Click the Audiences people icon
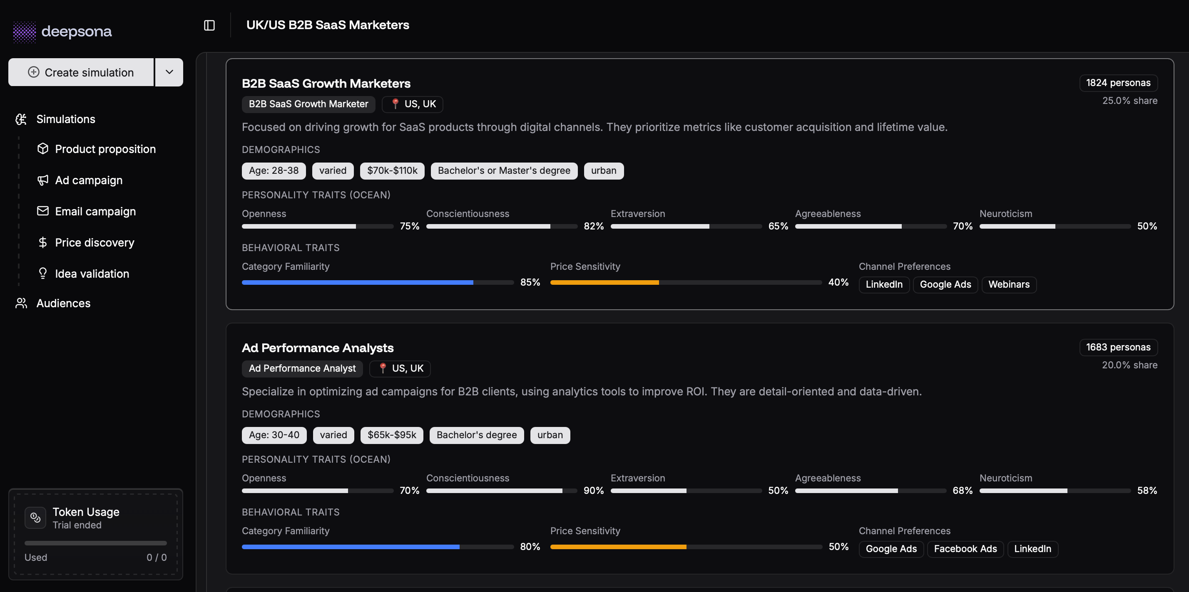Image resolution: width=1189 pixels, height=592 pixels. click(x=21, y=303)
